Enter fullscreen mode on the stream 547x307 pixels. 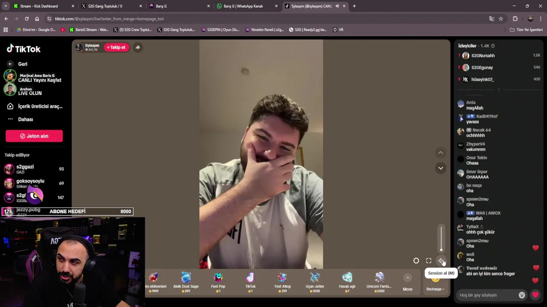429,261
